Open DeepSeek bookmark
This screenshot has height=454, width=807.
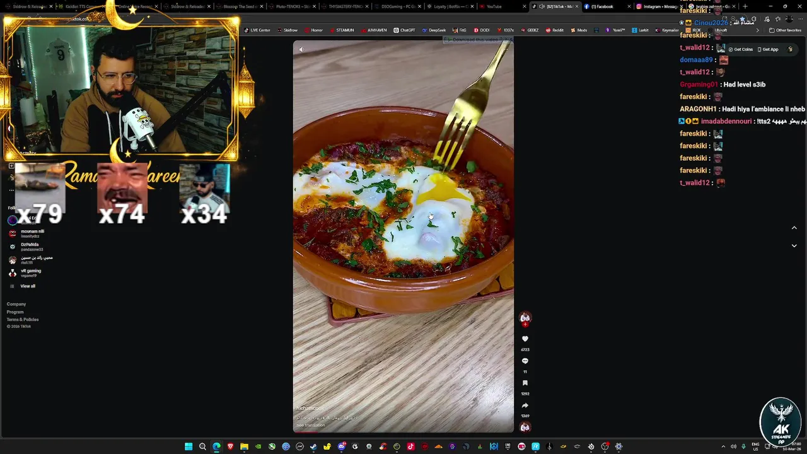pyautogui.click(x=434, y=30)
